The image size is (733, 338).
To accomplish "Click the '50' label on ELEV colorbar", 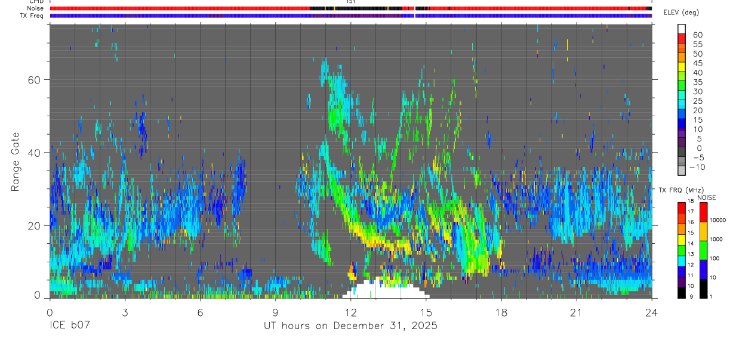I will 697,54.
